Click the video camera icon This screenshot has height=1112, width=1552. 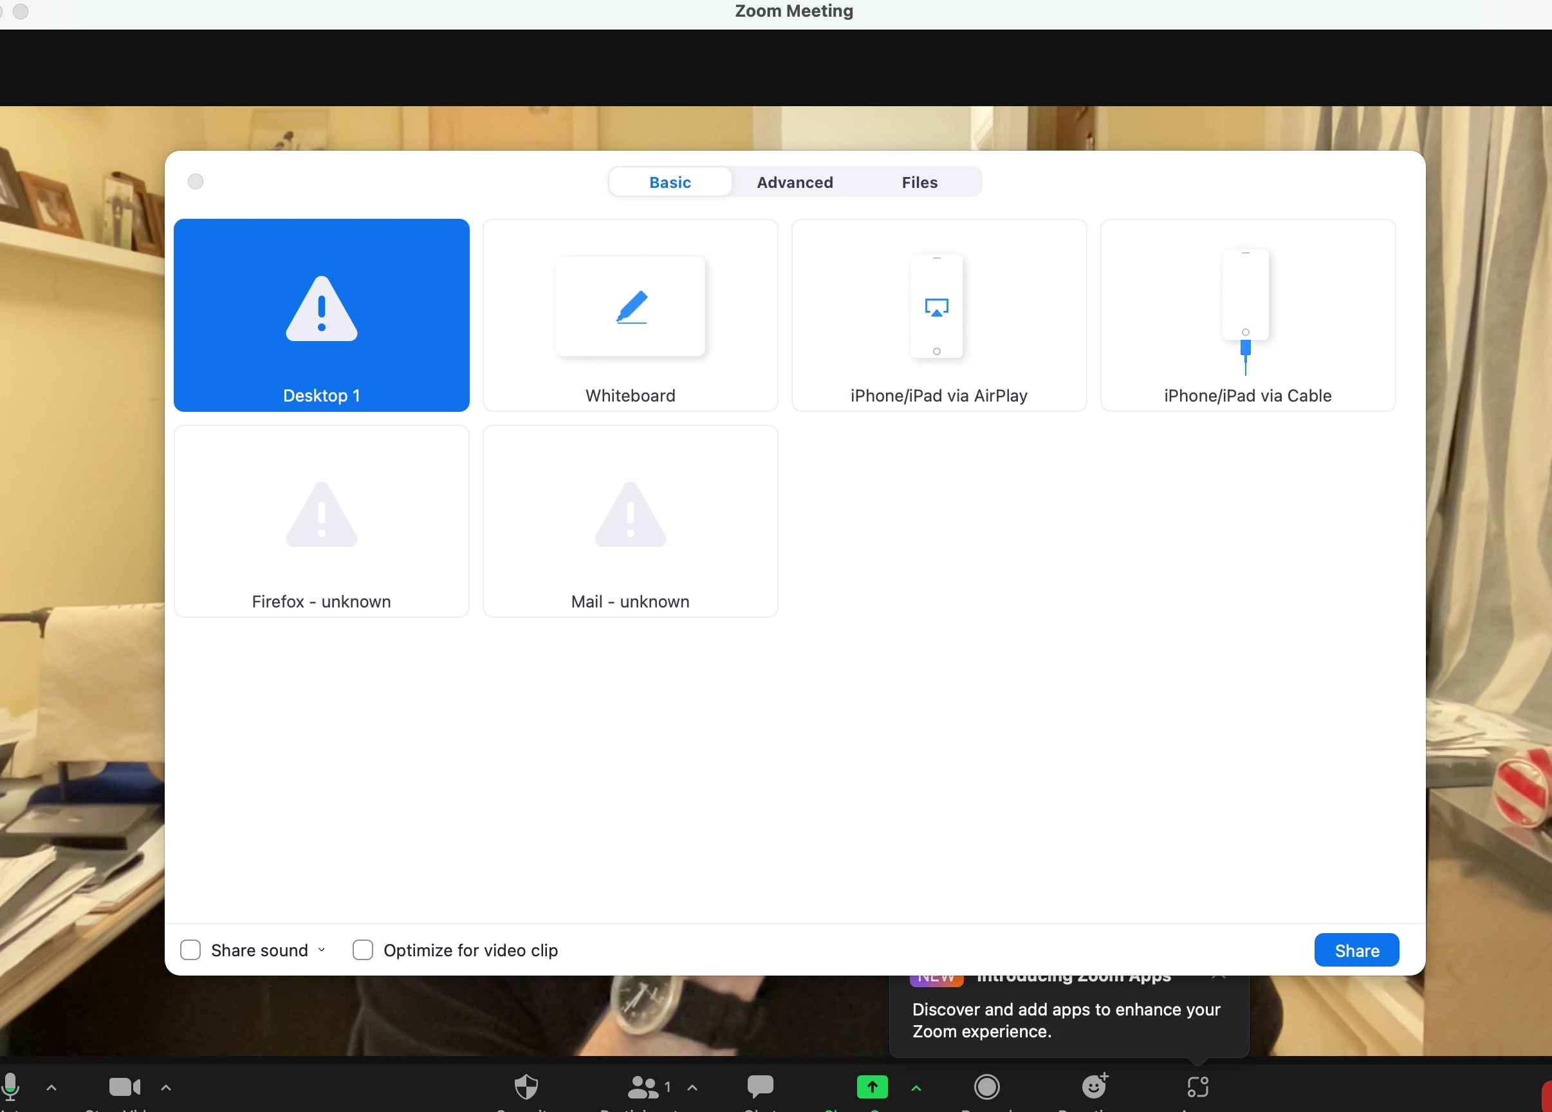tap(125, 1087)
